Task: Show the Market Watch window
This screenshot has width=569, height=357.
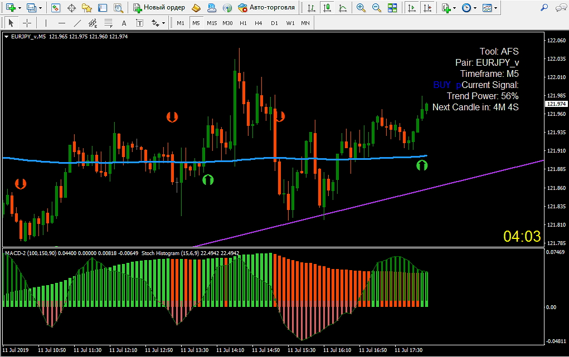Action: (x=56, y=8)
